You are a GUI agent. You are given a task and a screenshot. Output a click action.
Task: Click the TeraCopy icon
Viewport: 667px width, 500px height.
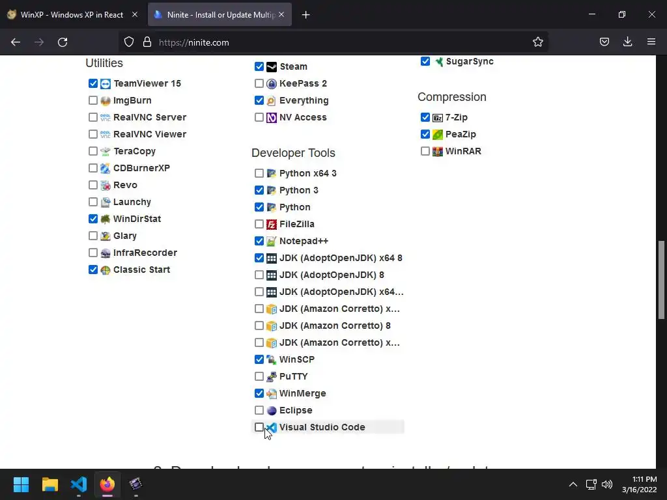pos(106,151)
